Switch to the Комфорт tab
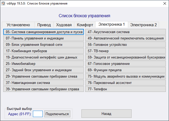The height and width of the screenshot is (121, 169). click(x=85, y=25)
